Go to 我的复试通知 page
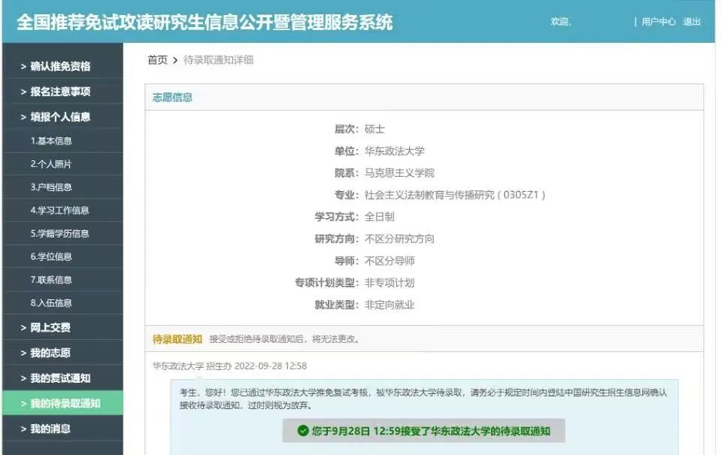 (x=60, y=378)
